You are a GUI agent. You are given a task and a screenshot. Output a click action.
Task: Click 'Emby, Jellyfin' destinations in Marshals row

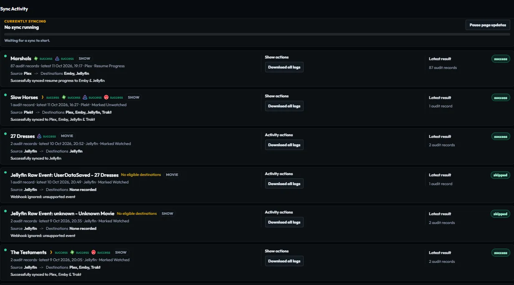[x=76, y=74]
